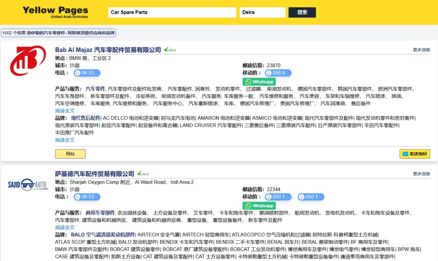
Task: Click the verified badge next to Bab Al Majaz
Action: click(170, 50)
